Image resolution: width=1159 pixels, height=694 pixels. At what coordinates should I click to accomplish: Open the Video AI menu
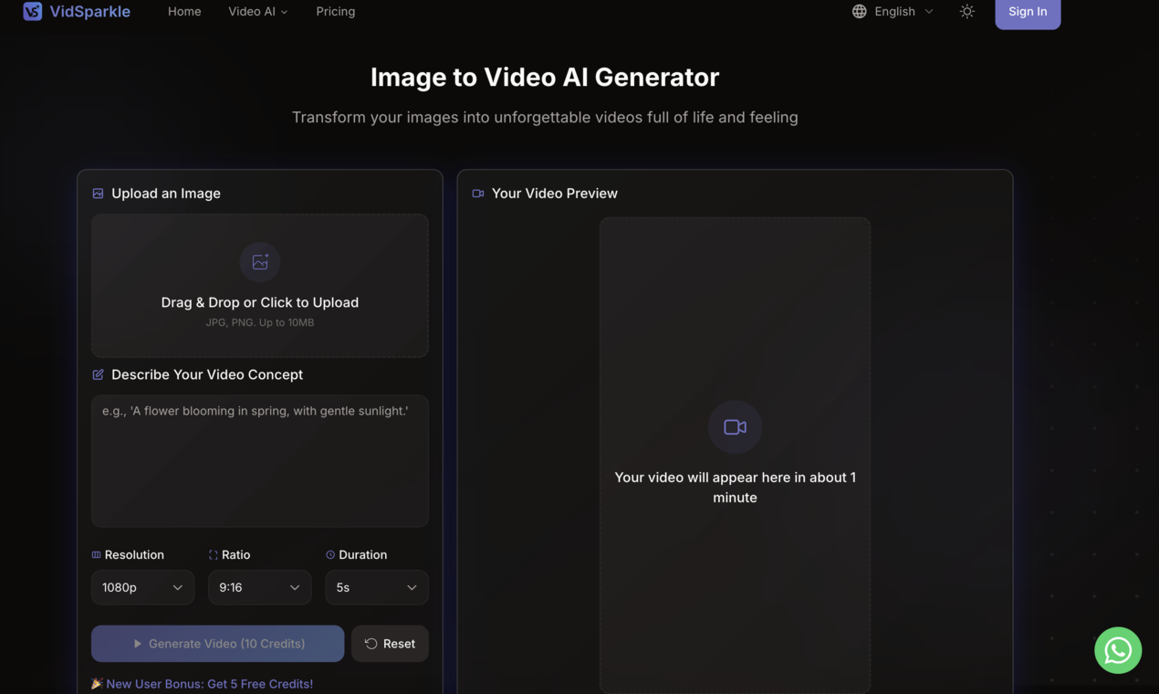point(258,11)
